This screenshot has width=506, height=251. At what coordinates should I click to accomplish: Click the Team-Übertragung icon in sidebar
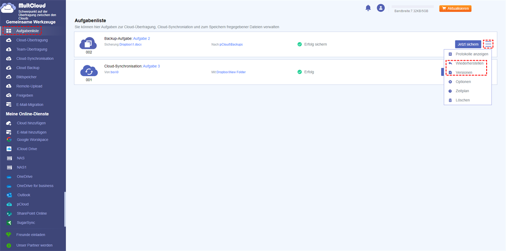pyautogui.click(x=9, y=49)
